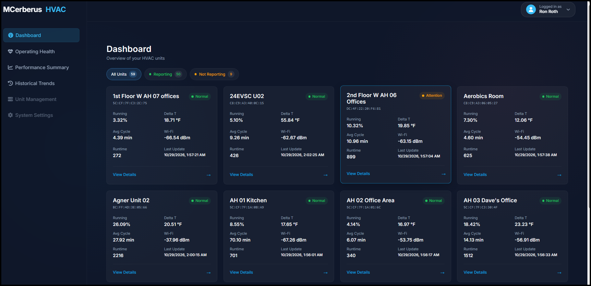The height and width of the screenshot is (286, 591).
Task: Click the Unit Management server icon
Action: [10, 99]
